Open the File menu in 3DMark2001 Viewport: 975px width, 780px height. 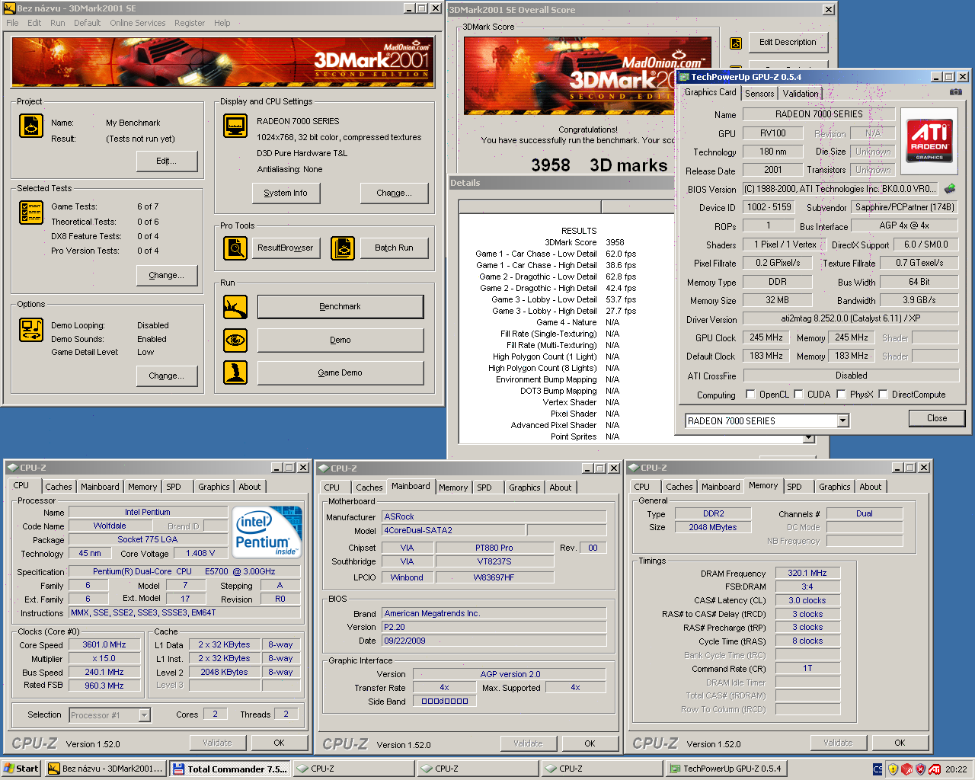[x=12, y=23]
